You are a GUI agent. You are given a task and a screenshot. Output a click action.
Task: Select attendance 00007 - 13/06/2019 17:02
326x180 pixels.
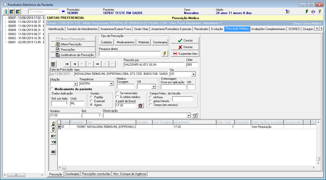26,18
